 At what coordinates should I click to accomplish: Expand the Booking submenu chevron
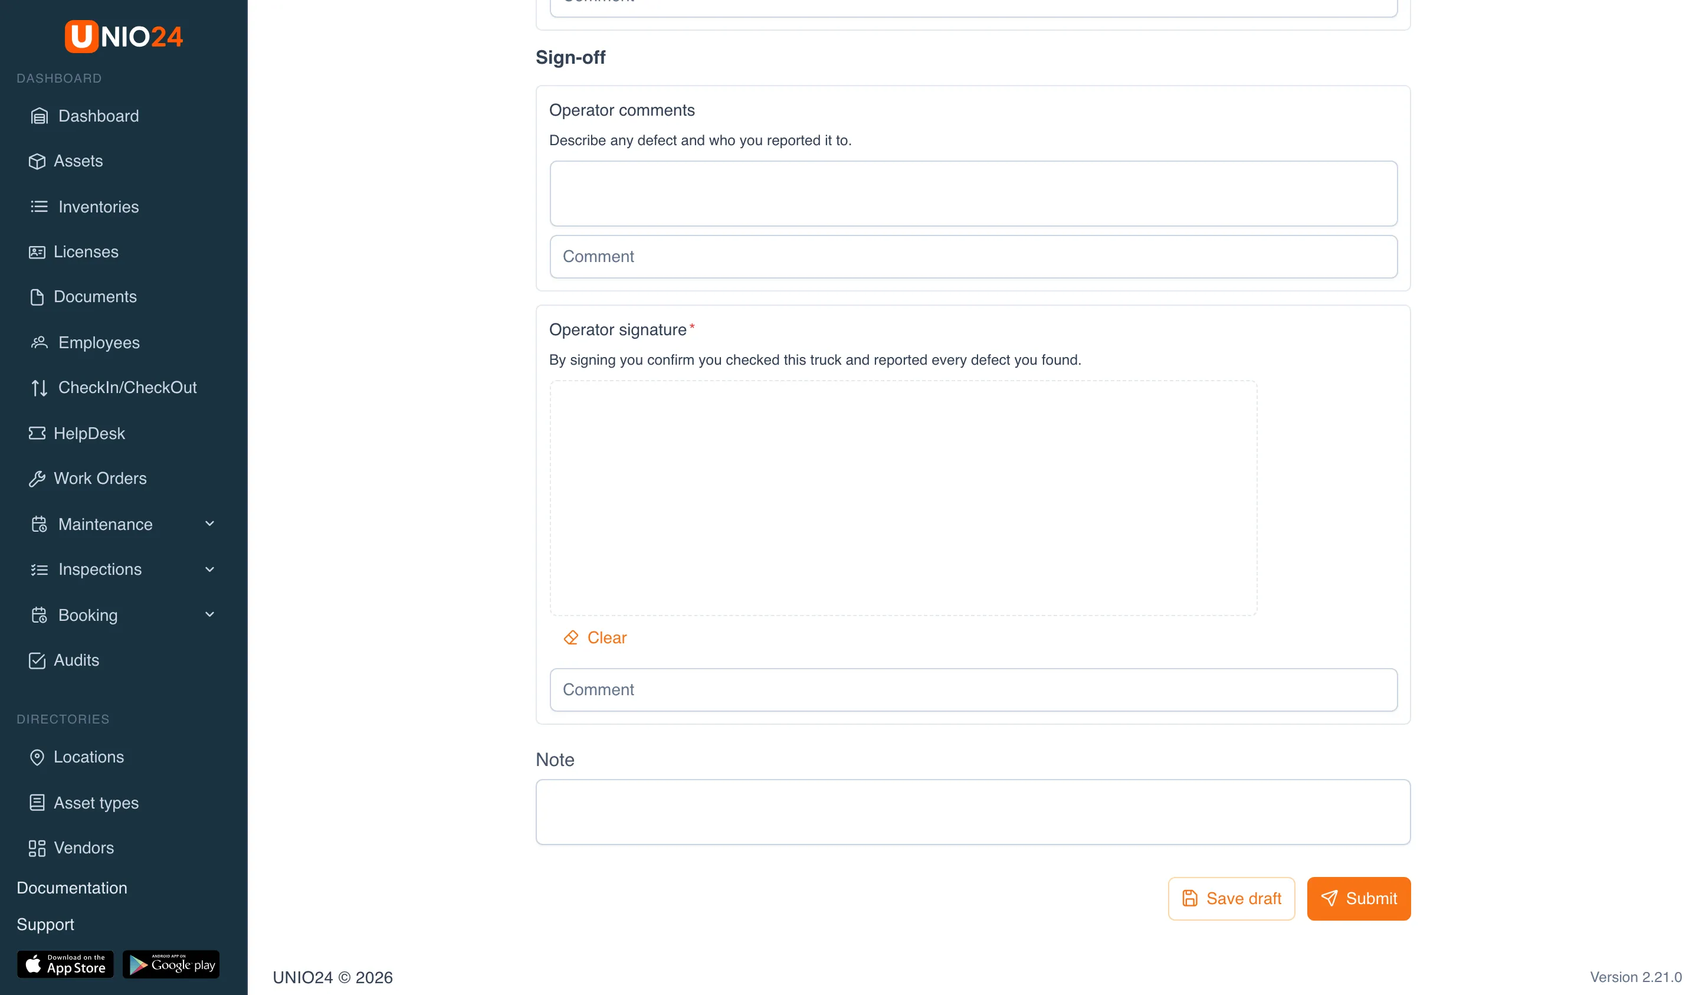tap(209, 614)
